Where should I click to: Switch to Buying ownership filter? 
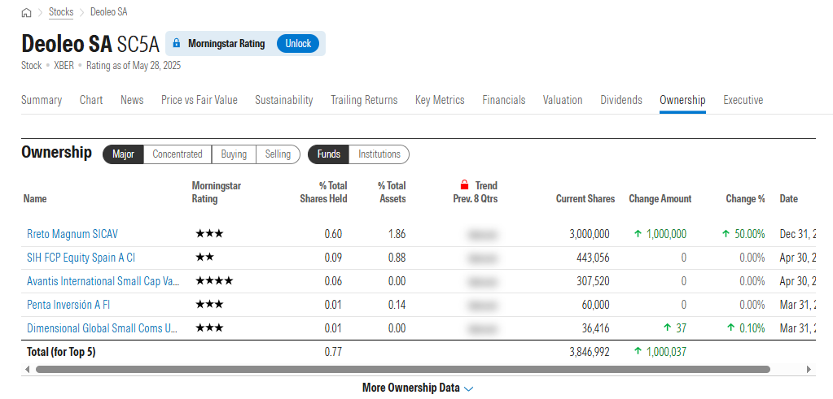(x=234, y=154)
